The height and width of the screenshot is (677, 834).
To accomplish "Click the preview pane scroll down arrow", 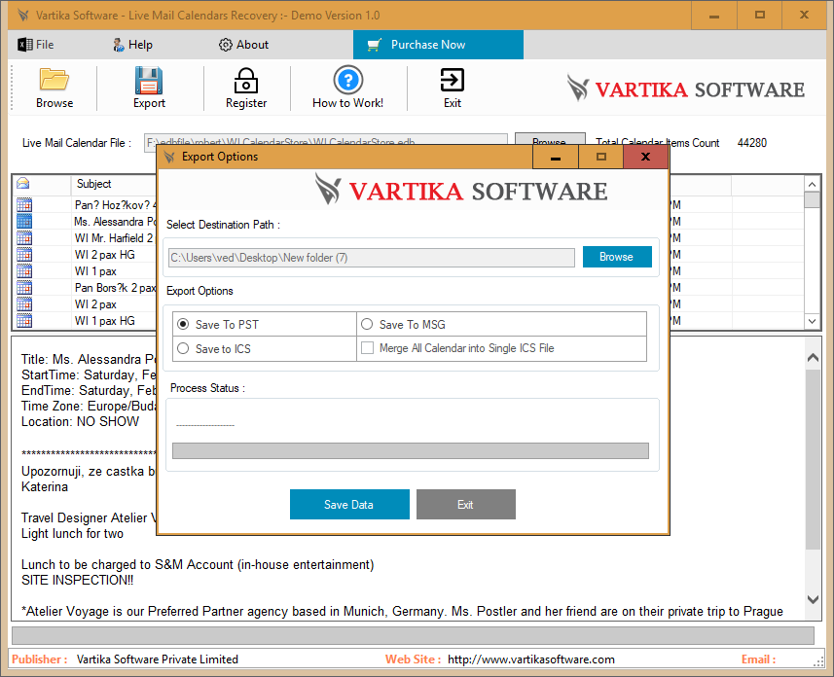I will pyautogui.click(x=813, y=599).
